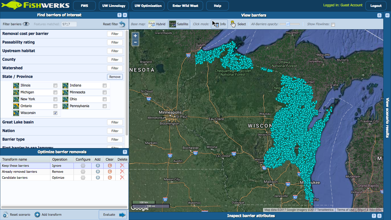Add barriers to Keep these barriers
391x220 pixels.
98,166
